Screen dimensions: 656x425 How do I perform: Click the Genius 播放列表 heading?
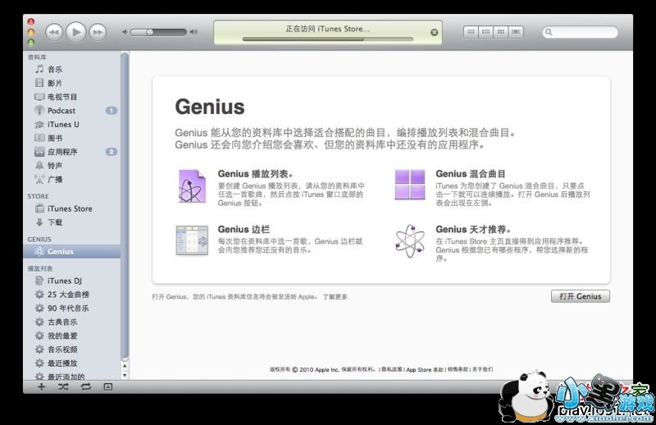click(x=256, y=174)
